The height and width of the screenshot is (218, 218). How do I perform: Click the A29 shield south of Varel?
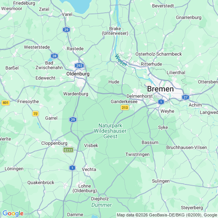tap(66, 30)
